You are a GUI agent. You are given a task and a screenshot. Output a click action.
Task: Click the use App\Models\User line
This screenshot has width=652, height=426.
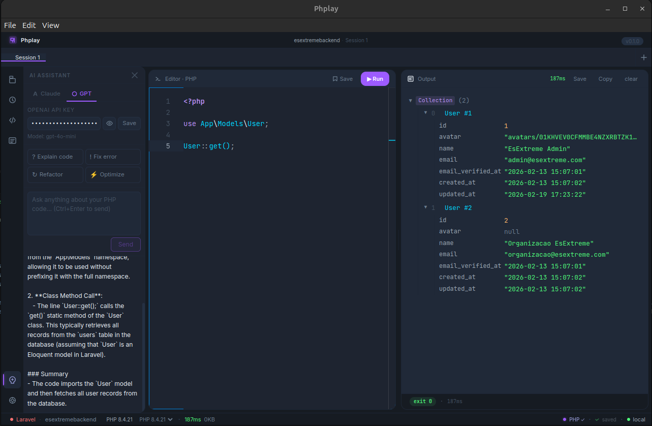pos(226,124)
